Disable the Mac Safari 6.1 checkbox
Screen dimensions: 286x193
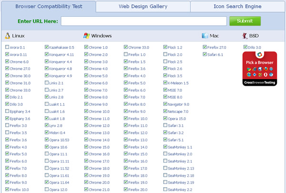205,55
